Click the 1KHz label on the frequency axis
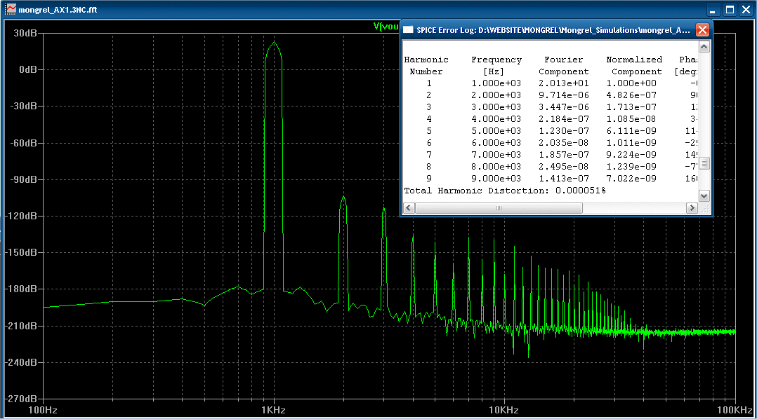 point(273,411)
